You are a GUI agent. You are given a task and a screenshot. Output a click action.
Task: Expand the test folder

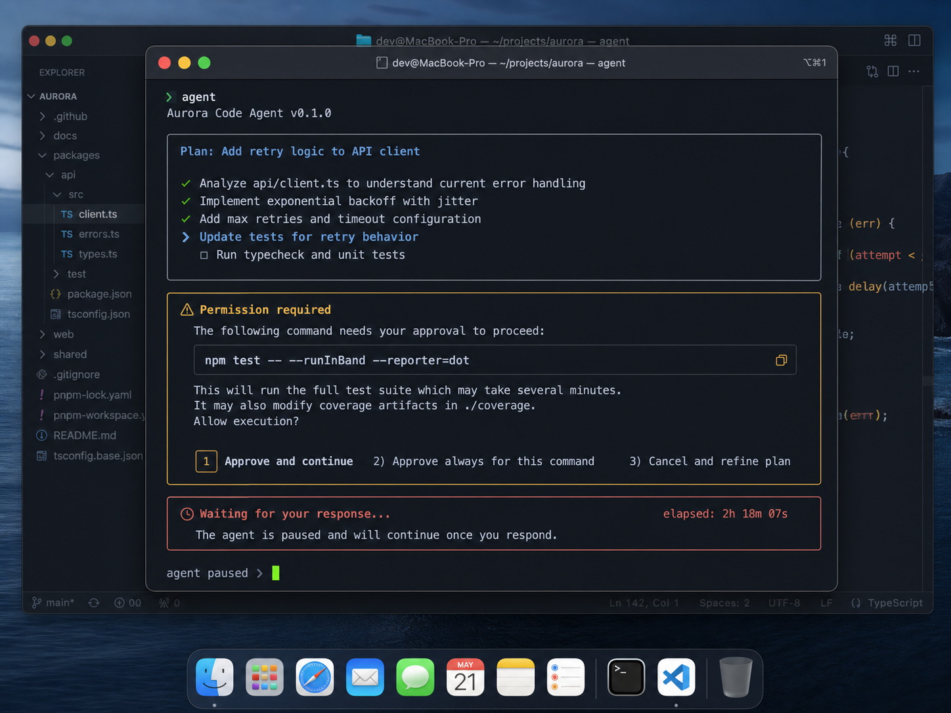coord(56,274)
